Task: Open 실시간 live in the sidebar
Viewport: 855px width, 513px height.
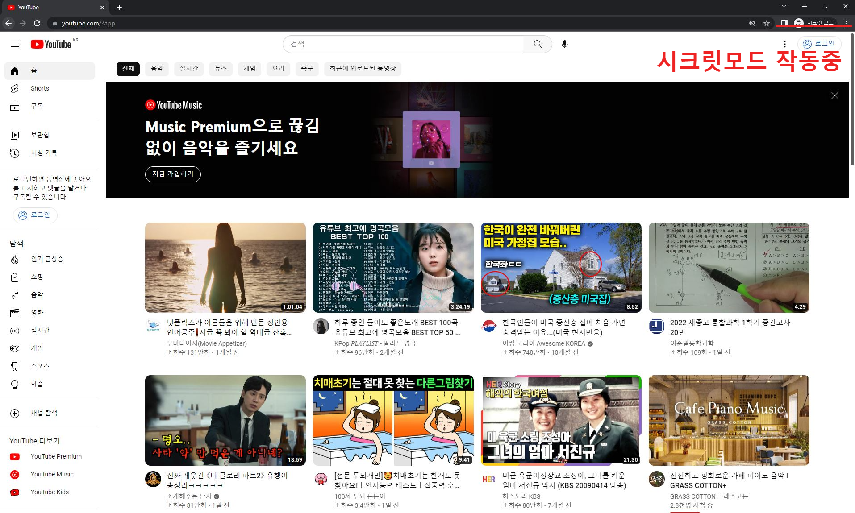Action: [50, 331]
